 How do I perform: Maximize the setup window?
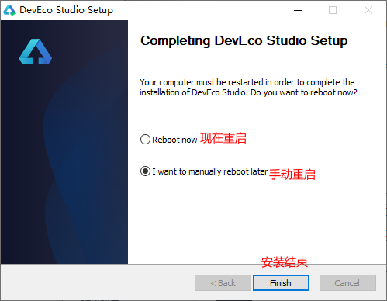click(333, 10)
